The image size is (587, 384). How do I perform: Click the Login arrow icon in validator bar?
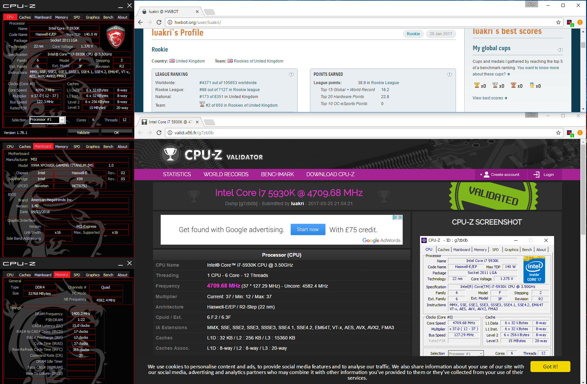click(x=536, y=175)
